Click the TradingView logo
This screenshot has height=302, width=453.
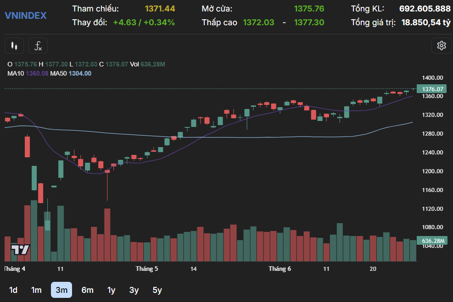20,249
